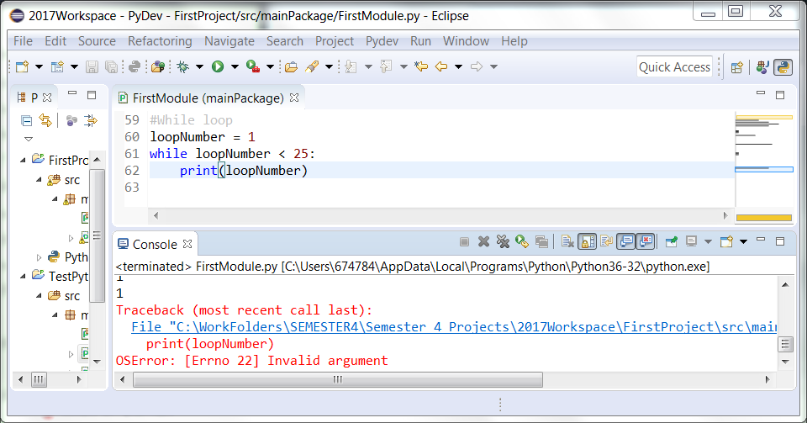Viewport: 807px width, 423px height.
Task: Collapse the TestPython project node
Action: (x=23, y=277)
